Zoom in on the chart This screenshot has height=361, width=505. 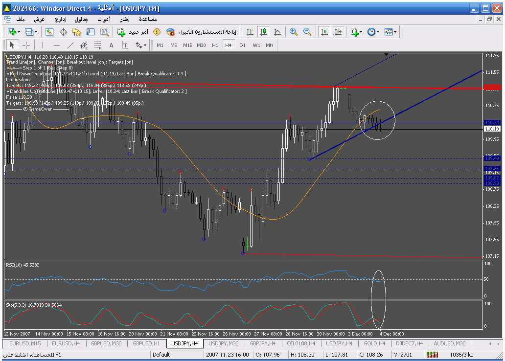click(294, 32)
